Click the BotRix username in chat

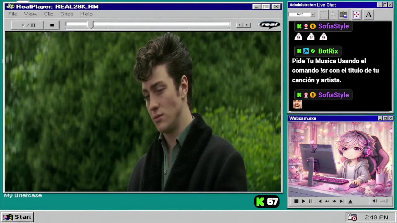coord(328,51)
